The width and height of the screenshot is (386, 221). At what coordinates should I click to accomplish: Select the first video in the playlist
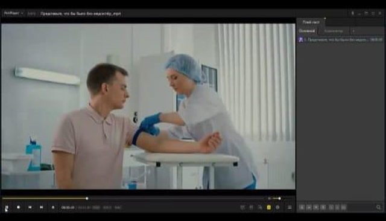340,39
